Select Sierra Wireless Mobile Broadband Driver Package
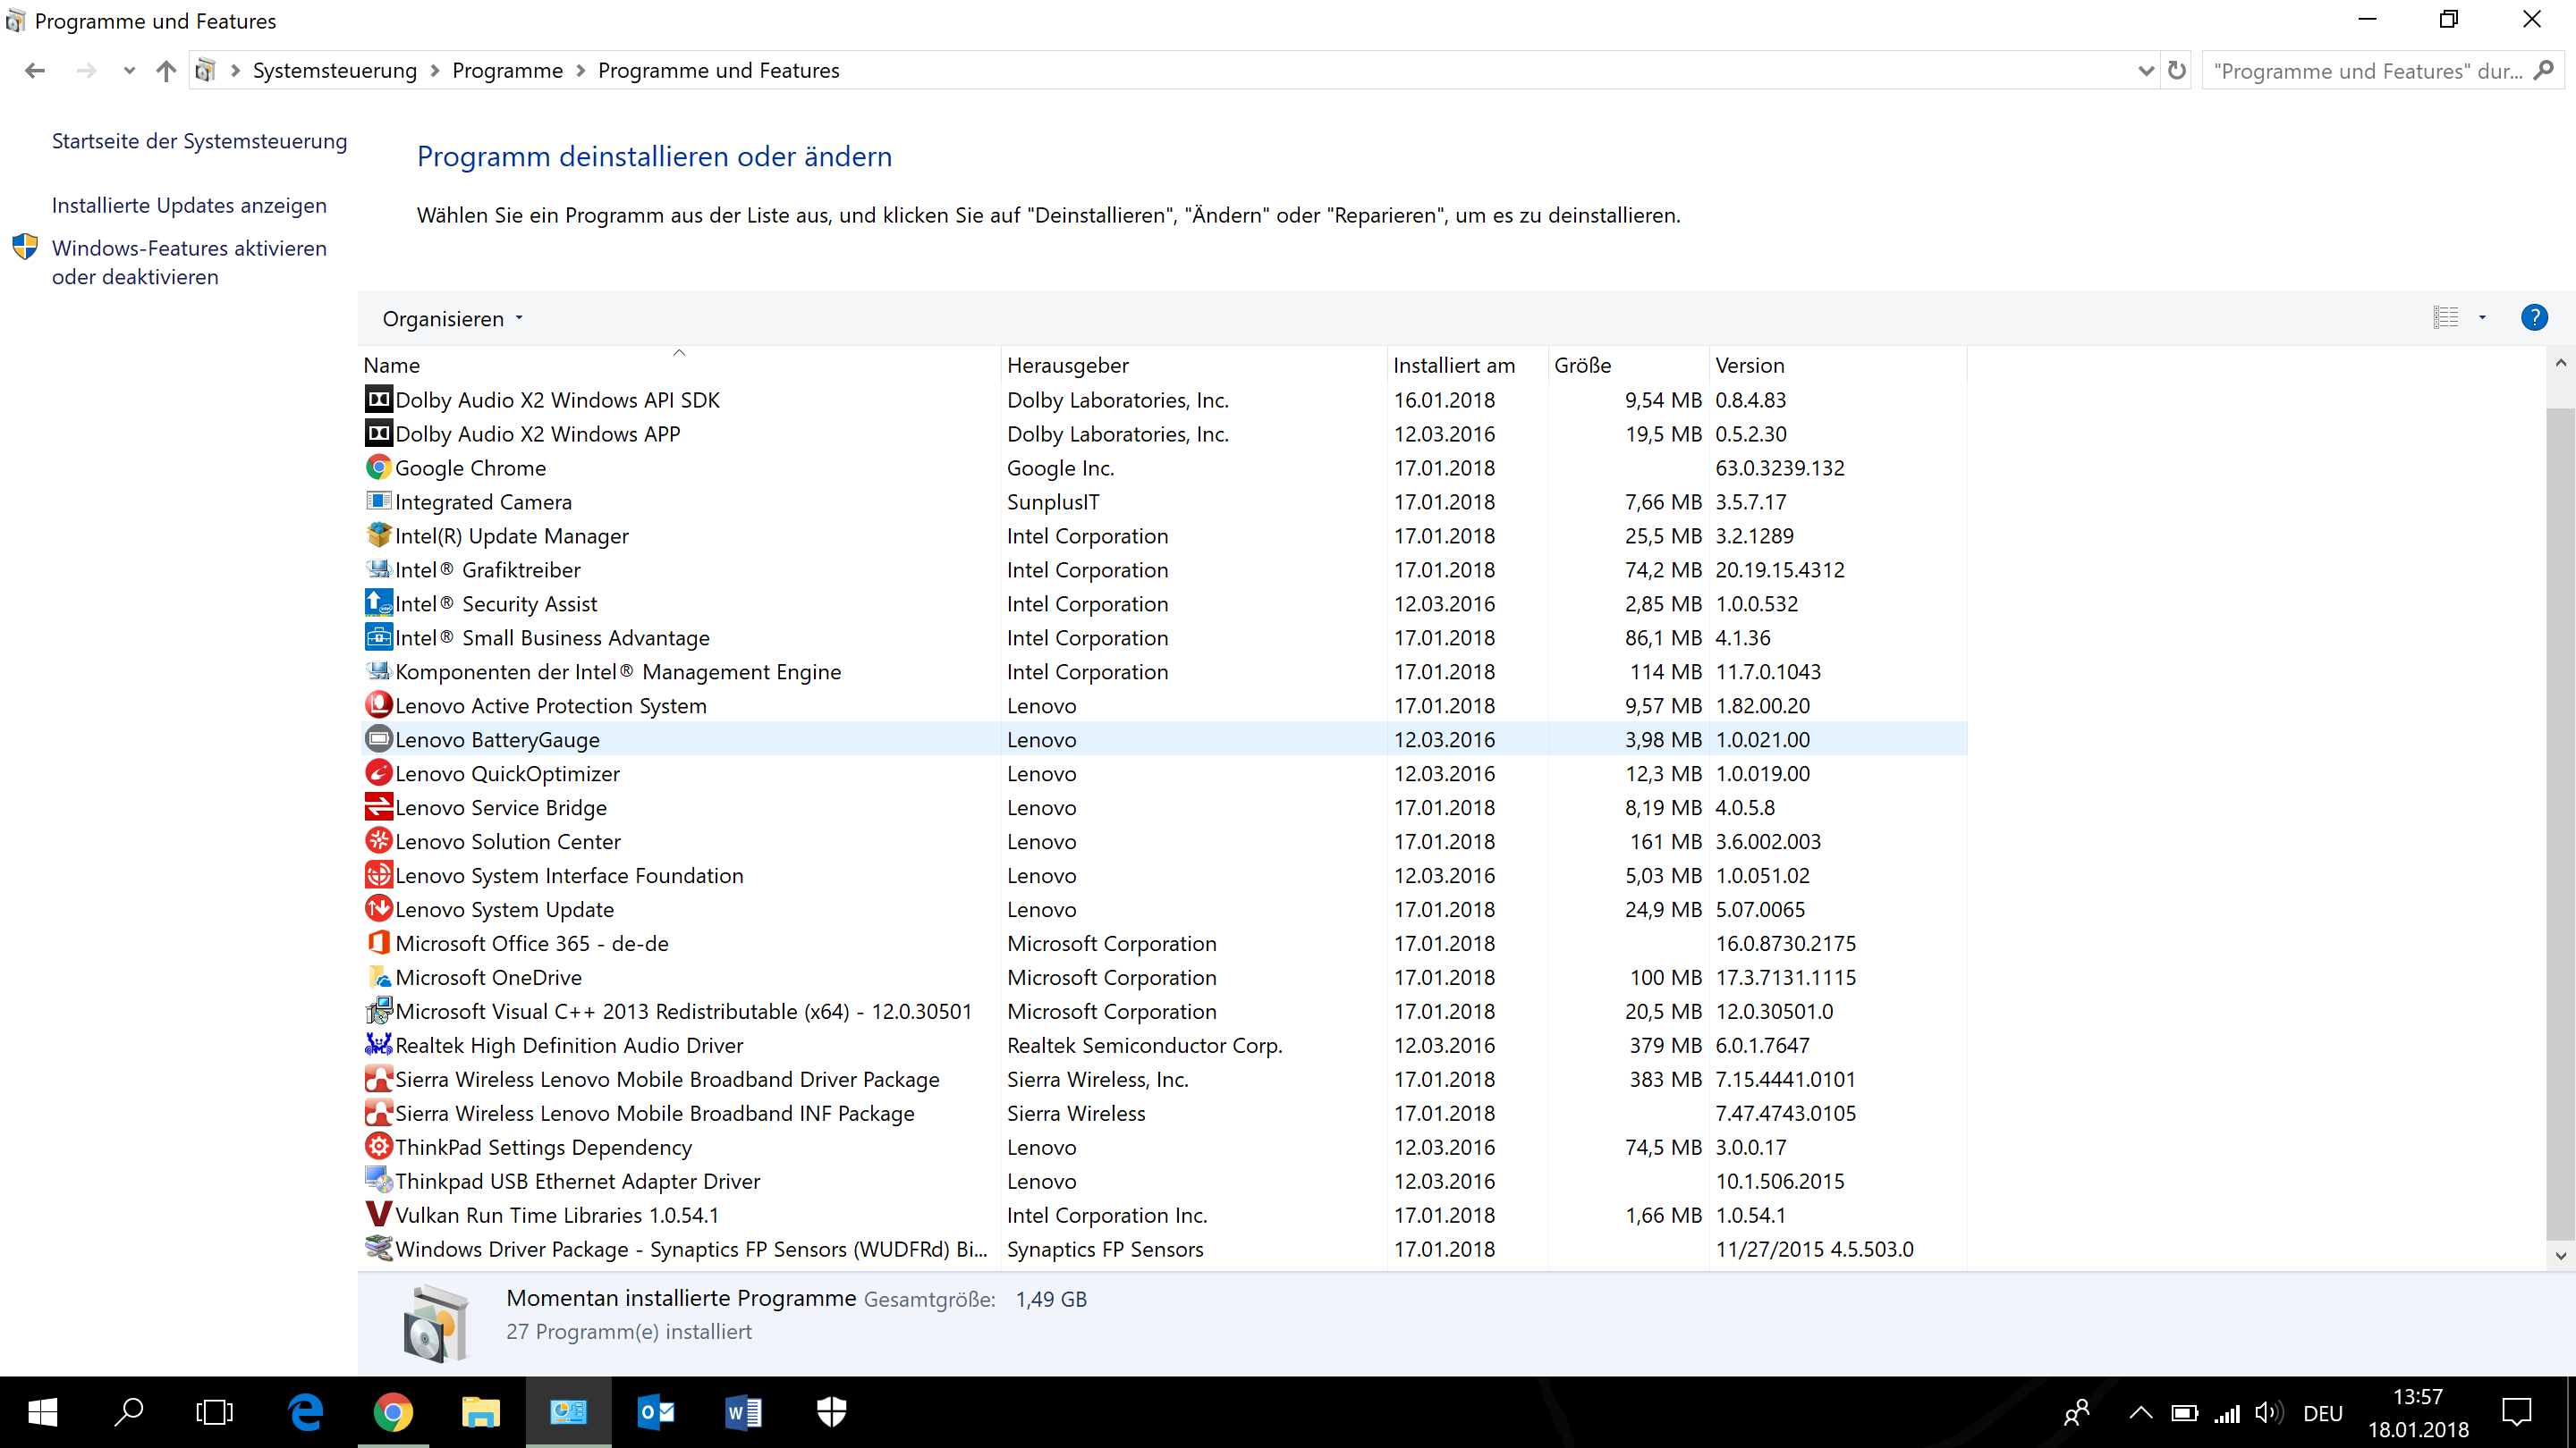Screen dimensions: 2576x1448 pyautogui.click(x=1162, y=1079)
